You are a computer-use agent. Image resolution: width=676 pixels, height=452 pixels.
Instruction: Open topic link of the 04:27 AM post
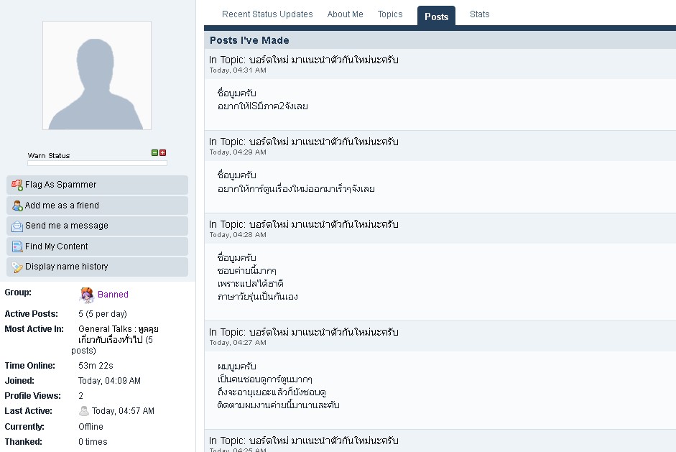point(323,332)
